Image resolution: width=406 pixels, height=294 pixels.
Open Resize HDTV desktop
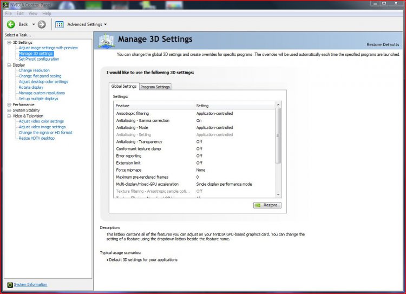[36, 138]
